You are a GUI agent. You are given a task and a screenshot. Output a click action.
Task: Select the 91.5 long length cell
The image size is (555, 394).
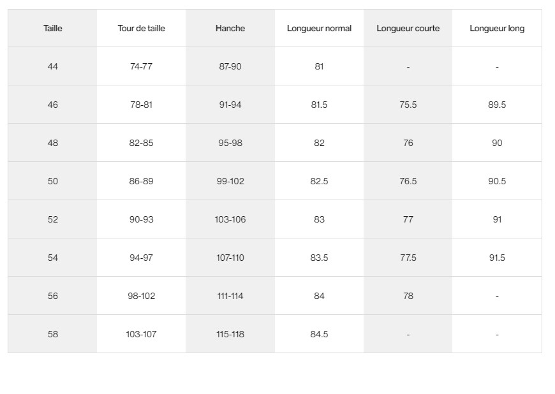tap(497, 257)
